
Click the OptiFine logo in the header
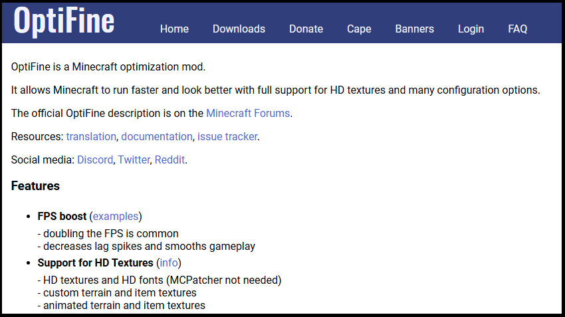(x=64, y=21)
